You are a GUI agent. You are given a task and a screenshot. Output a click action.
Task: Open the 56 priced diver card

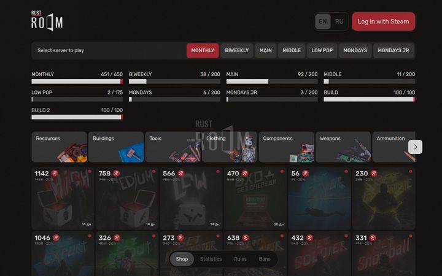coord(319,198)
